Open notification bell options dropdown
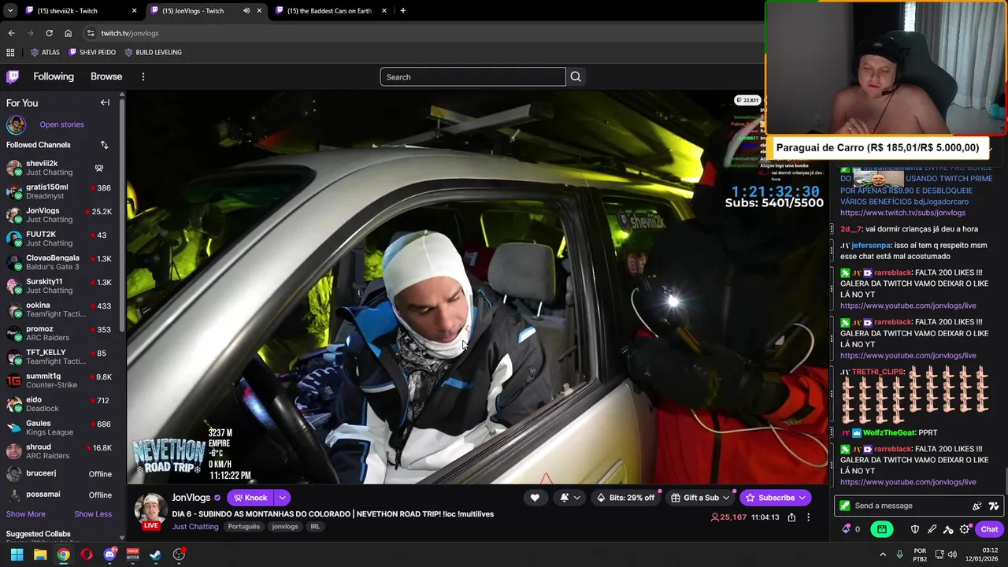The width and height of the screenshot is (1008, 567). (570, 498)
